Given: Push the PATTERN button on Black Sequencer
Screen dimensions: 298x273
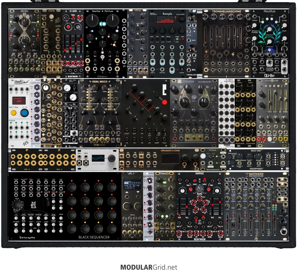Looking at the screenshot, I should 16,225.
